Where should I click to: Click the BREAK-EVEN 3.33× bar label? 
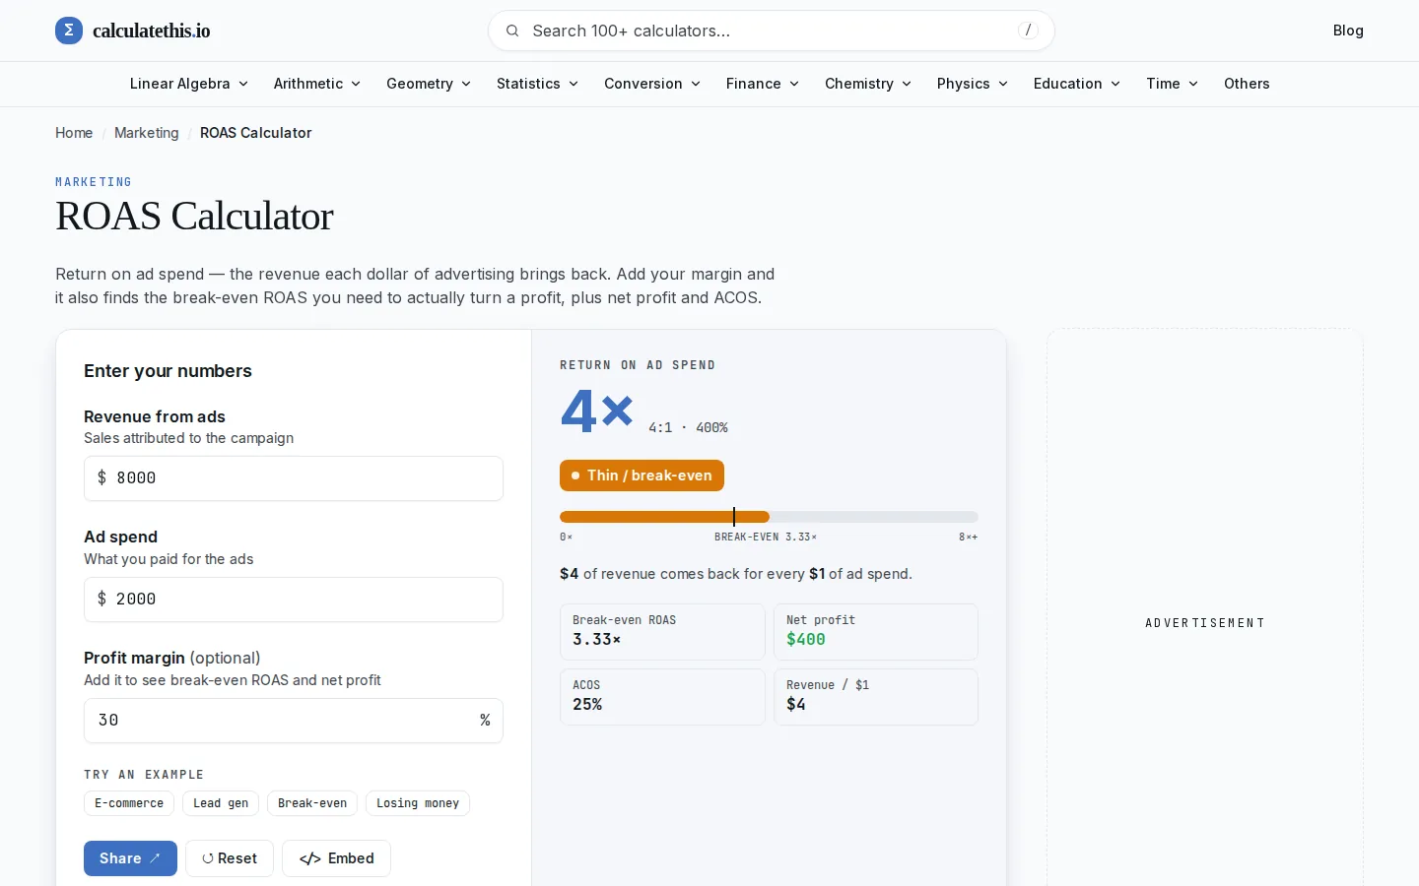pyautogui.click(x=766, y=538)
